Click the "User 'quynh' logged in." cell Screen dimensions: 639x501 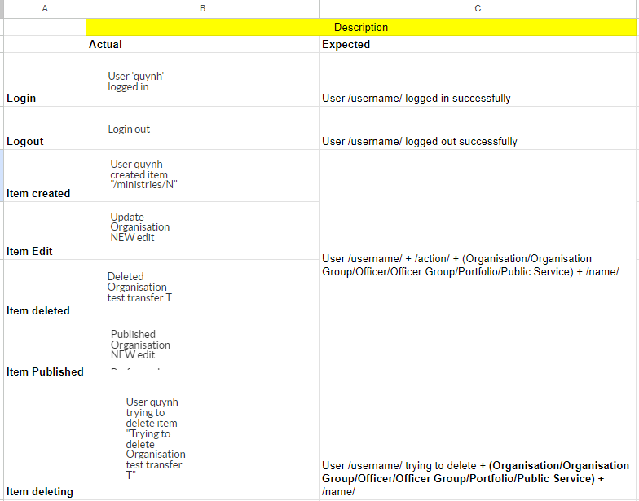(202, 81)
